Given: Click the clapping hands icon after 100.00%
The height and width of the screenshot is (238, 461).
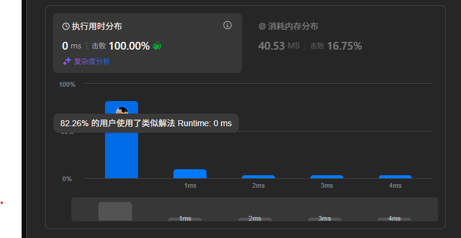Looking at the screenshot, I should (157, 45).
